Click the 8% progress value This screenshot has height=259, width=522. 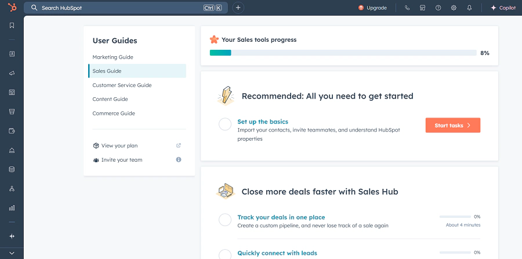[x=485, y=53]
